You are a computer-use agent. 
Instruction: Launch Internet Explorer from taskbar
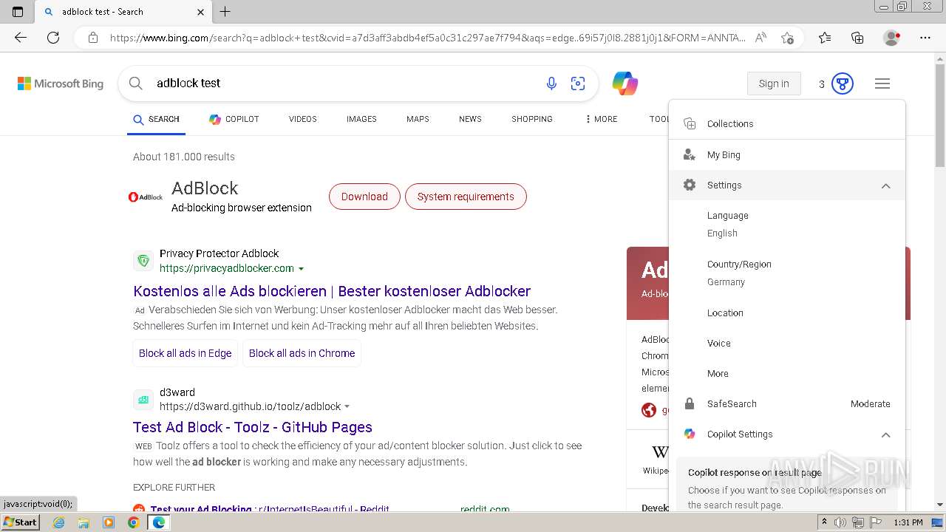click(x=58, y=522)
